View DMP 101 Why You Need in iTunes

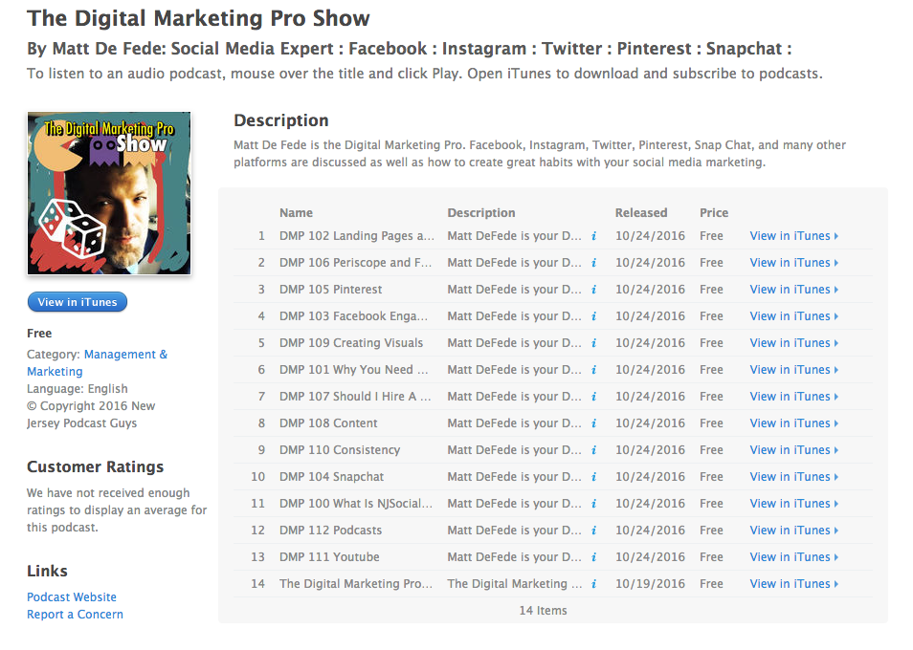click(791, 369)
